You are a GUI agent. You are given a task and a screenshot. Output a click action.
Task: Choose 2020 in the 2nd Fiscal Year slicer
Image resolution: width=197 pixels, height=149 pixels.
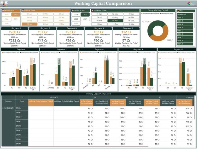(x=76, y=23)
